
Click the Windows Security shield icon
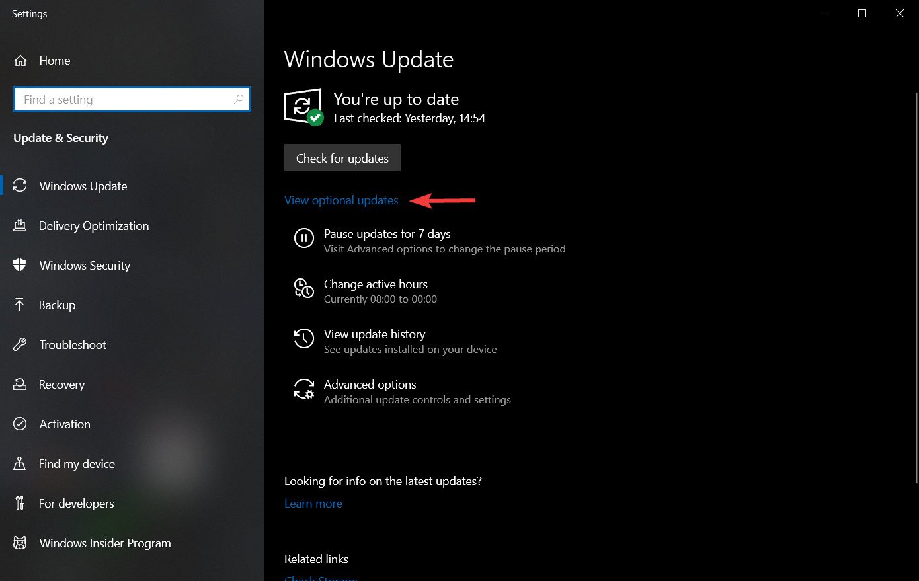pos(20,265)
